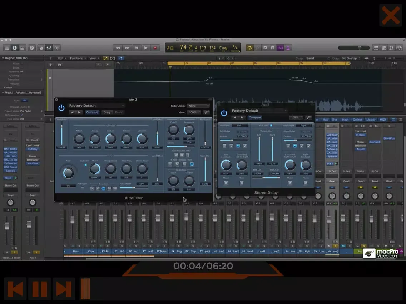Open AutoFilter Factory Default preset menu
Screen dimensions: 406x304
pos(96,106)
